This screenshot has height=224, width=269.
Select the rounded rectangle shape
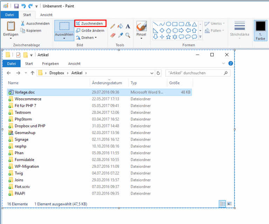(181, 24)
